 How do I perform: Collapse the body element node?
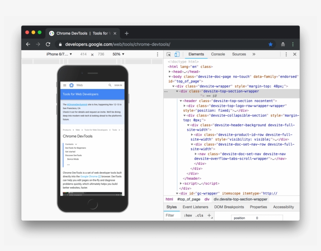click(170, 77)
